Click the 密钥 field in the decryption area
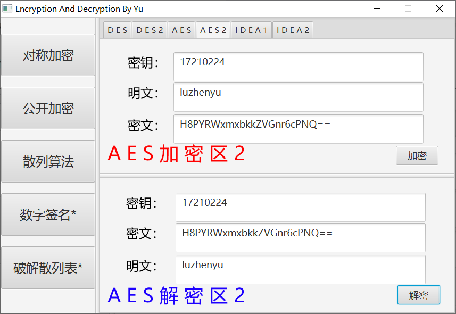 301,207
